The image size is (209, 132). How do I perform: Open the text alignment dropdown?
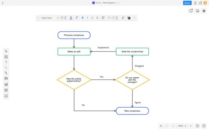click(103, 18)
